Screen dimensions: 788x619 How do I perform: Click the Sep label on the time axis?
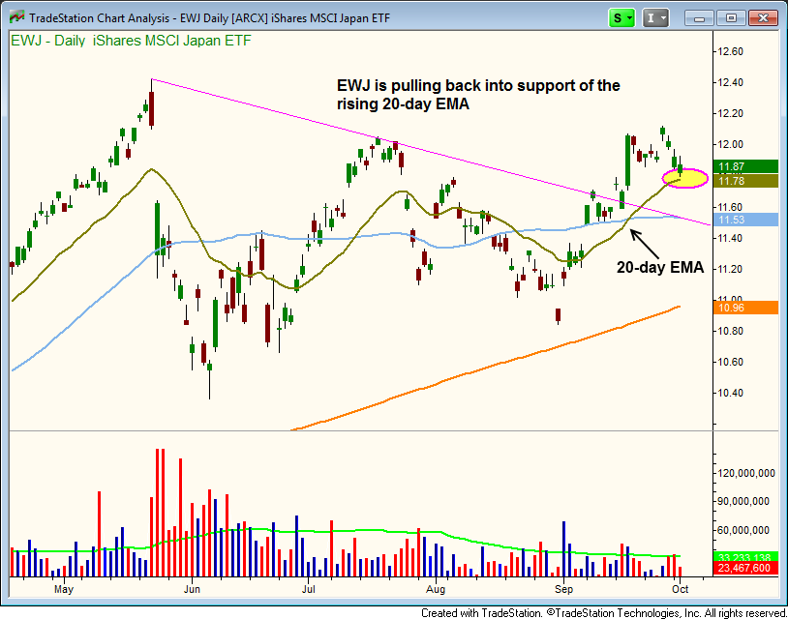point(561,587)
